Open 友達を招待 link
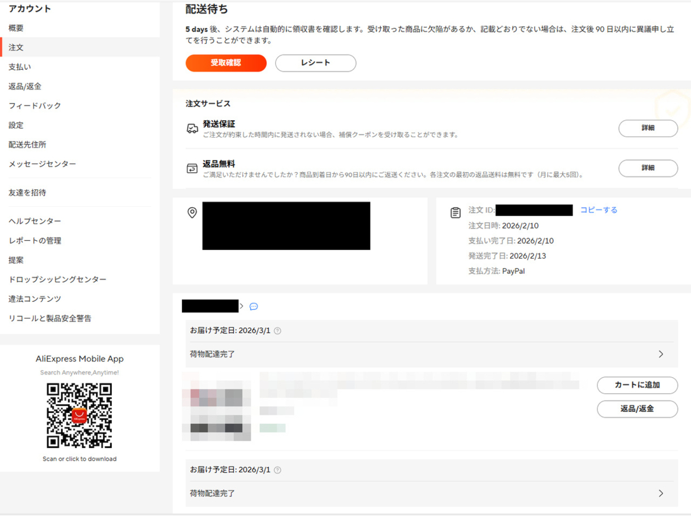 27,192
